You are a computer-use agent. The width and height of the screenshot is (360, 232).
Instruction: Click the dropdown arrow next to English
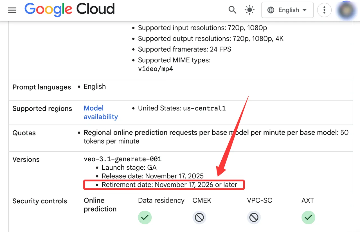click(x=304, y=10)
